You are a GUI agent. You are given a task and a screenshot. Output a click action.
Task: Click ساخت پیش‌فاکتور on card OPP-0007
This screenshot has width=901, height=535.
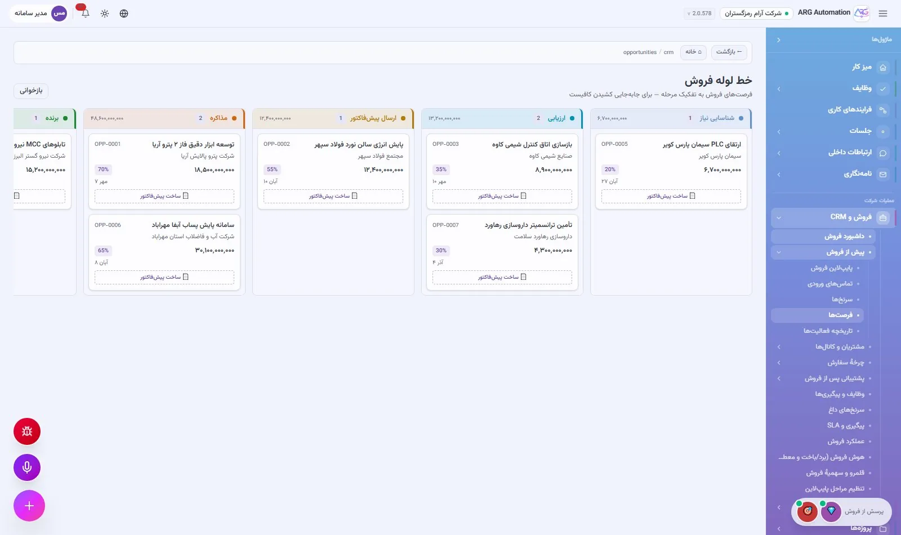502,277
